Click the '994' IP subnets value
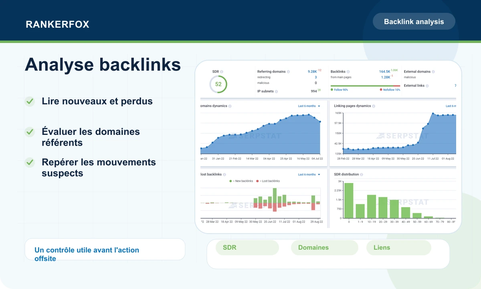 point(314,92)
